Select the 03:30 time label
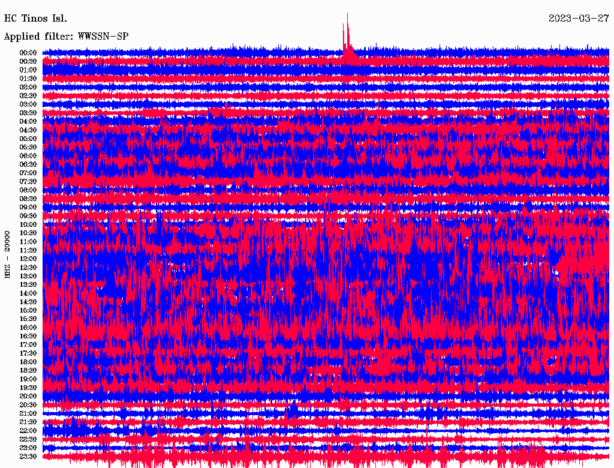 28,113
